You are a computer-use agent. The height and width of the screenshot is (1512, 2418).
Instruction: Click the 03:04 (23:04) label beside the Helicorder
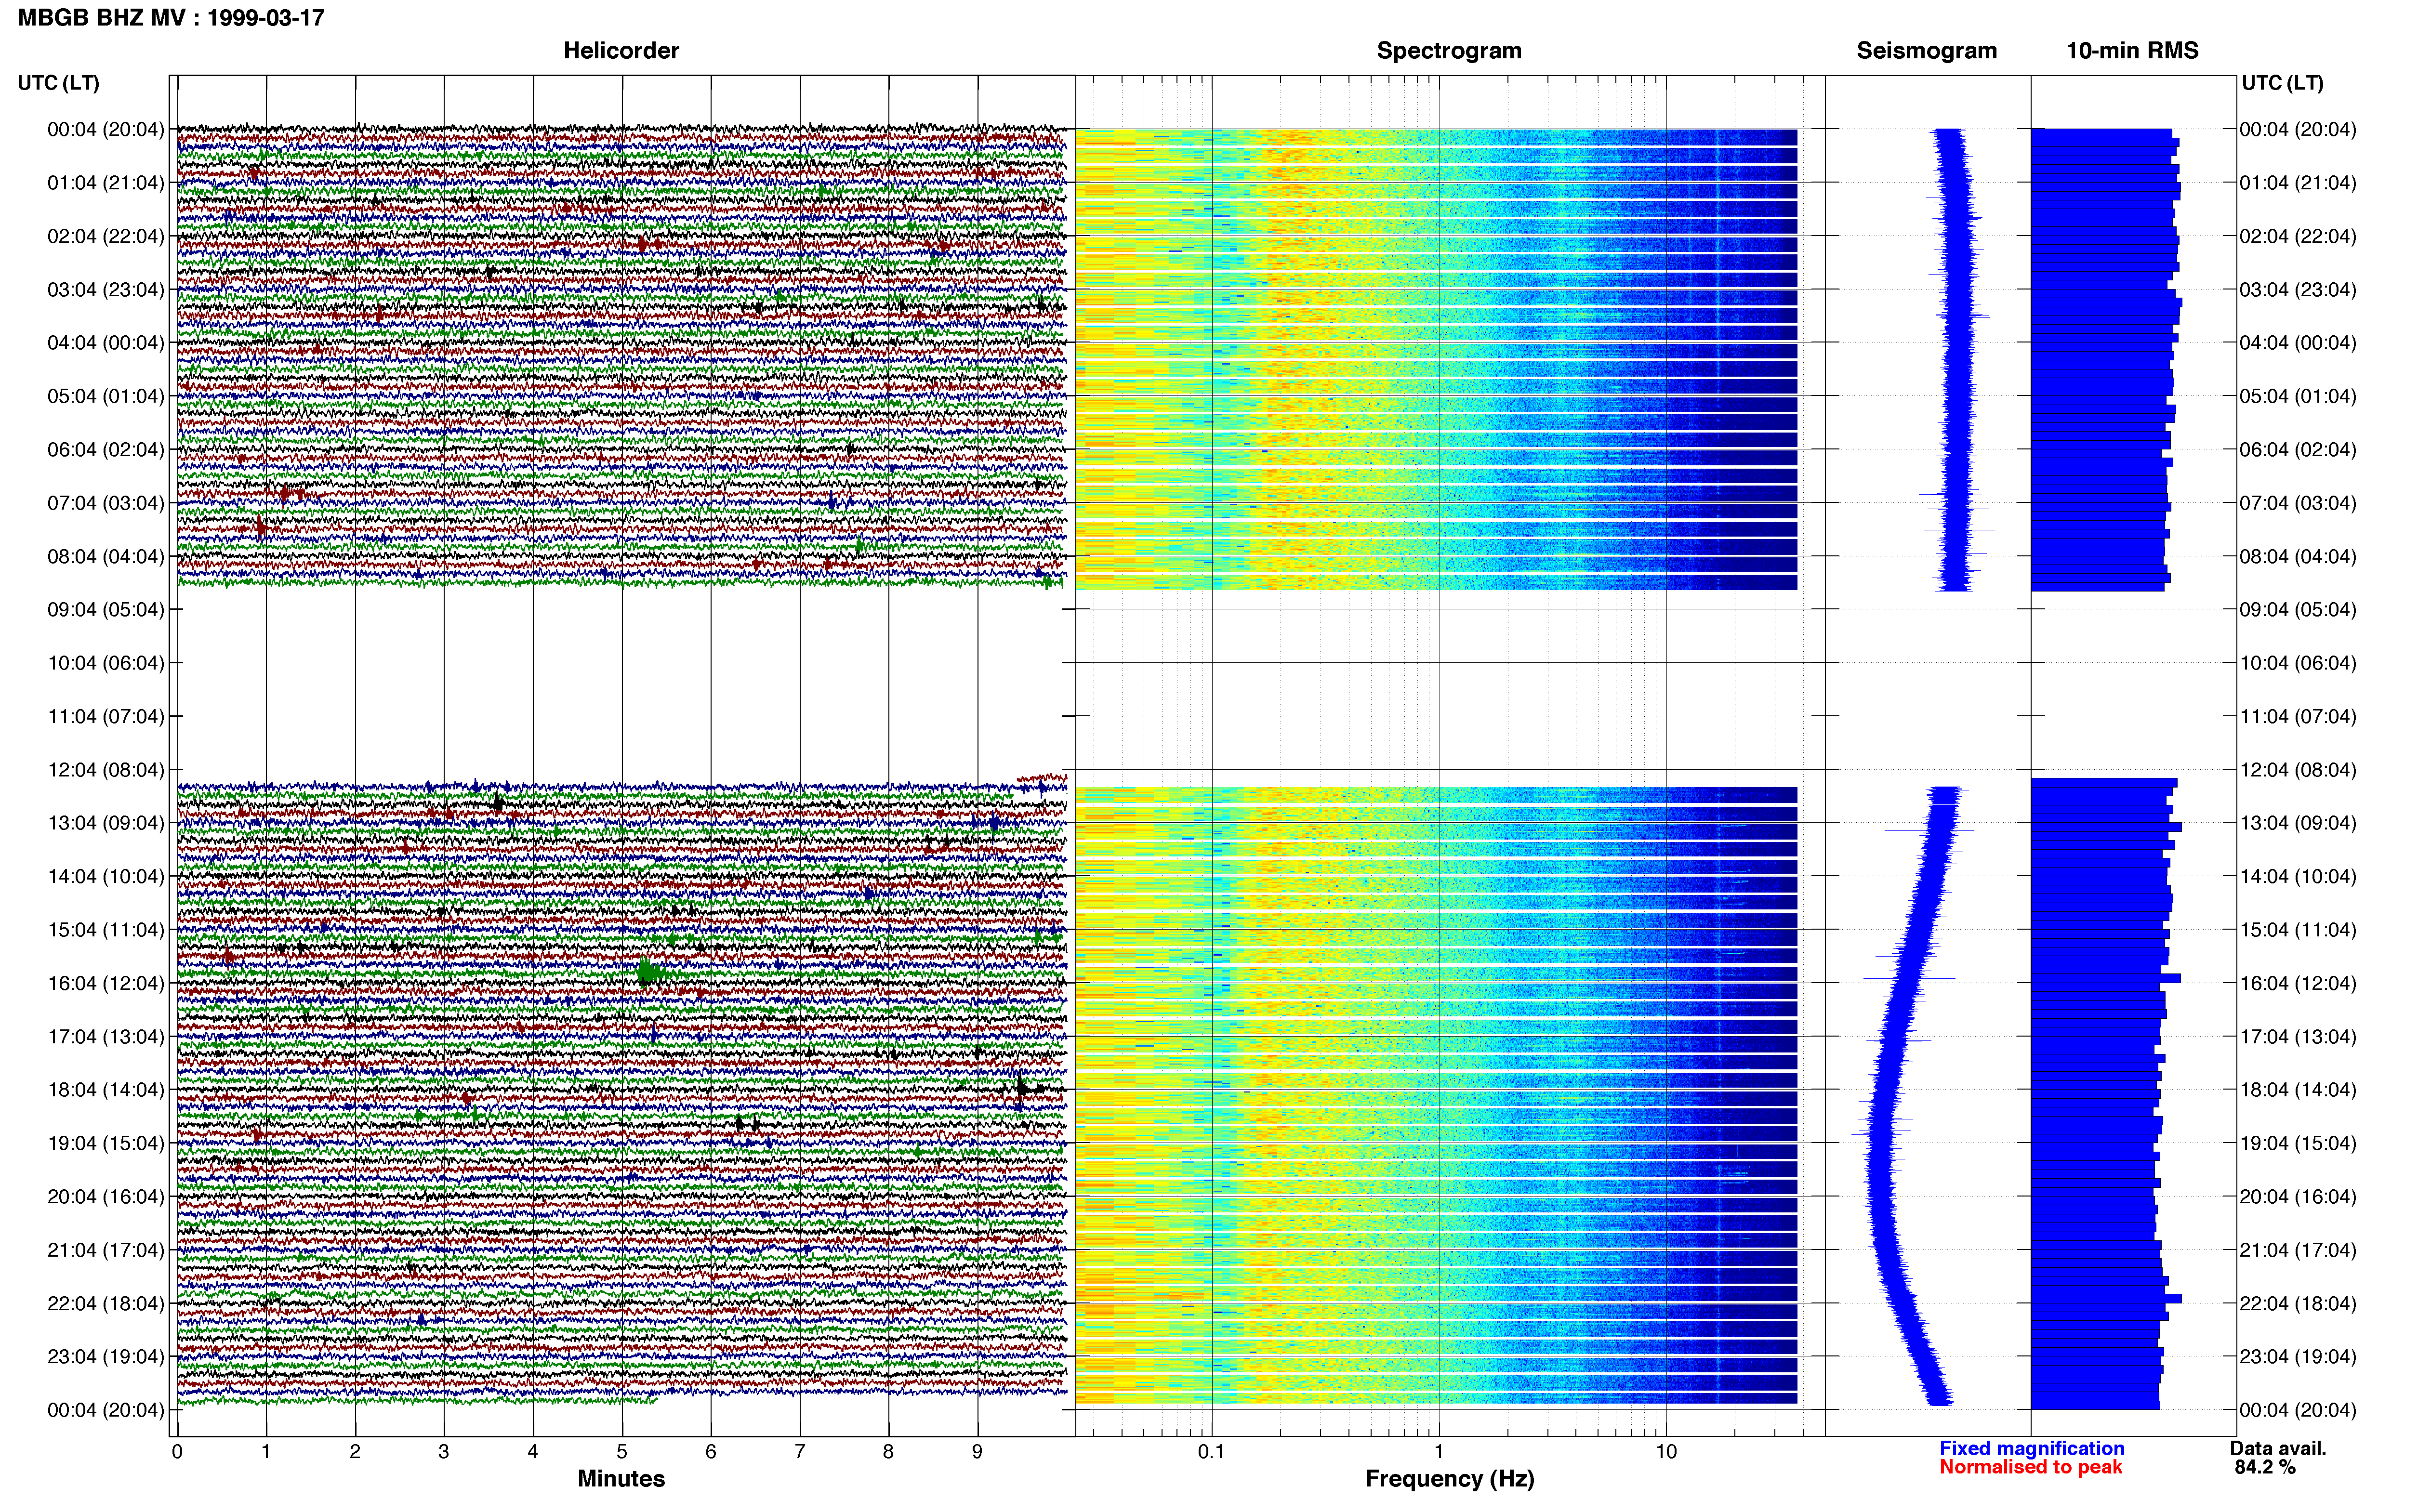[x=106, y=290]
